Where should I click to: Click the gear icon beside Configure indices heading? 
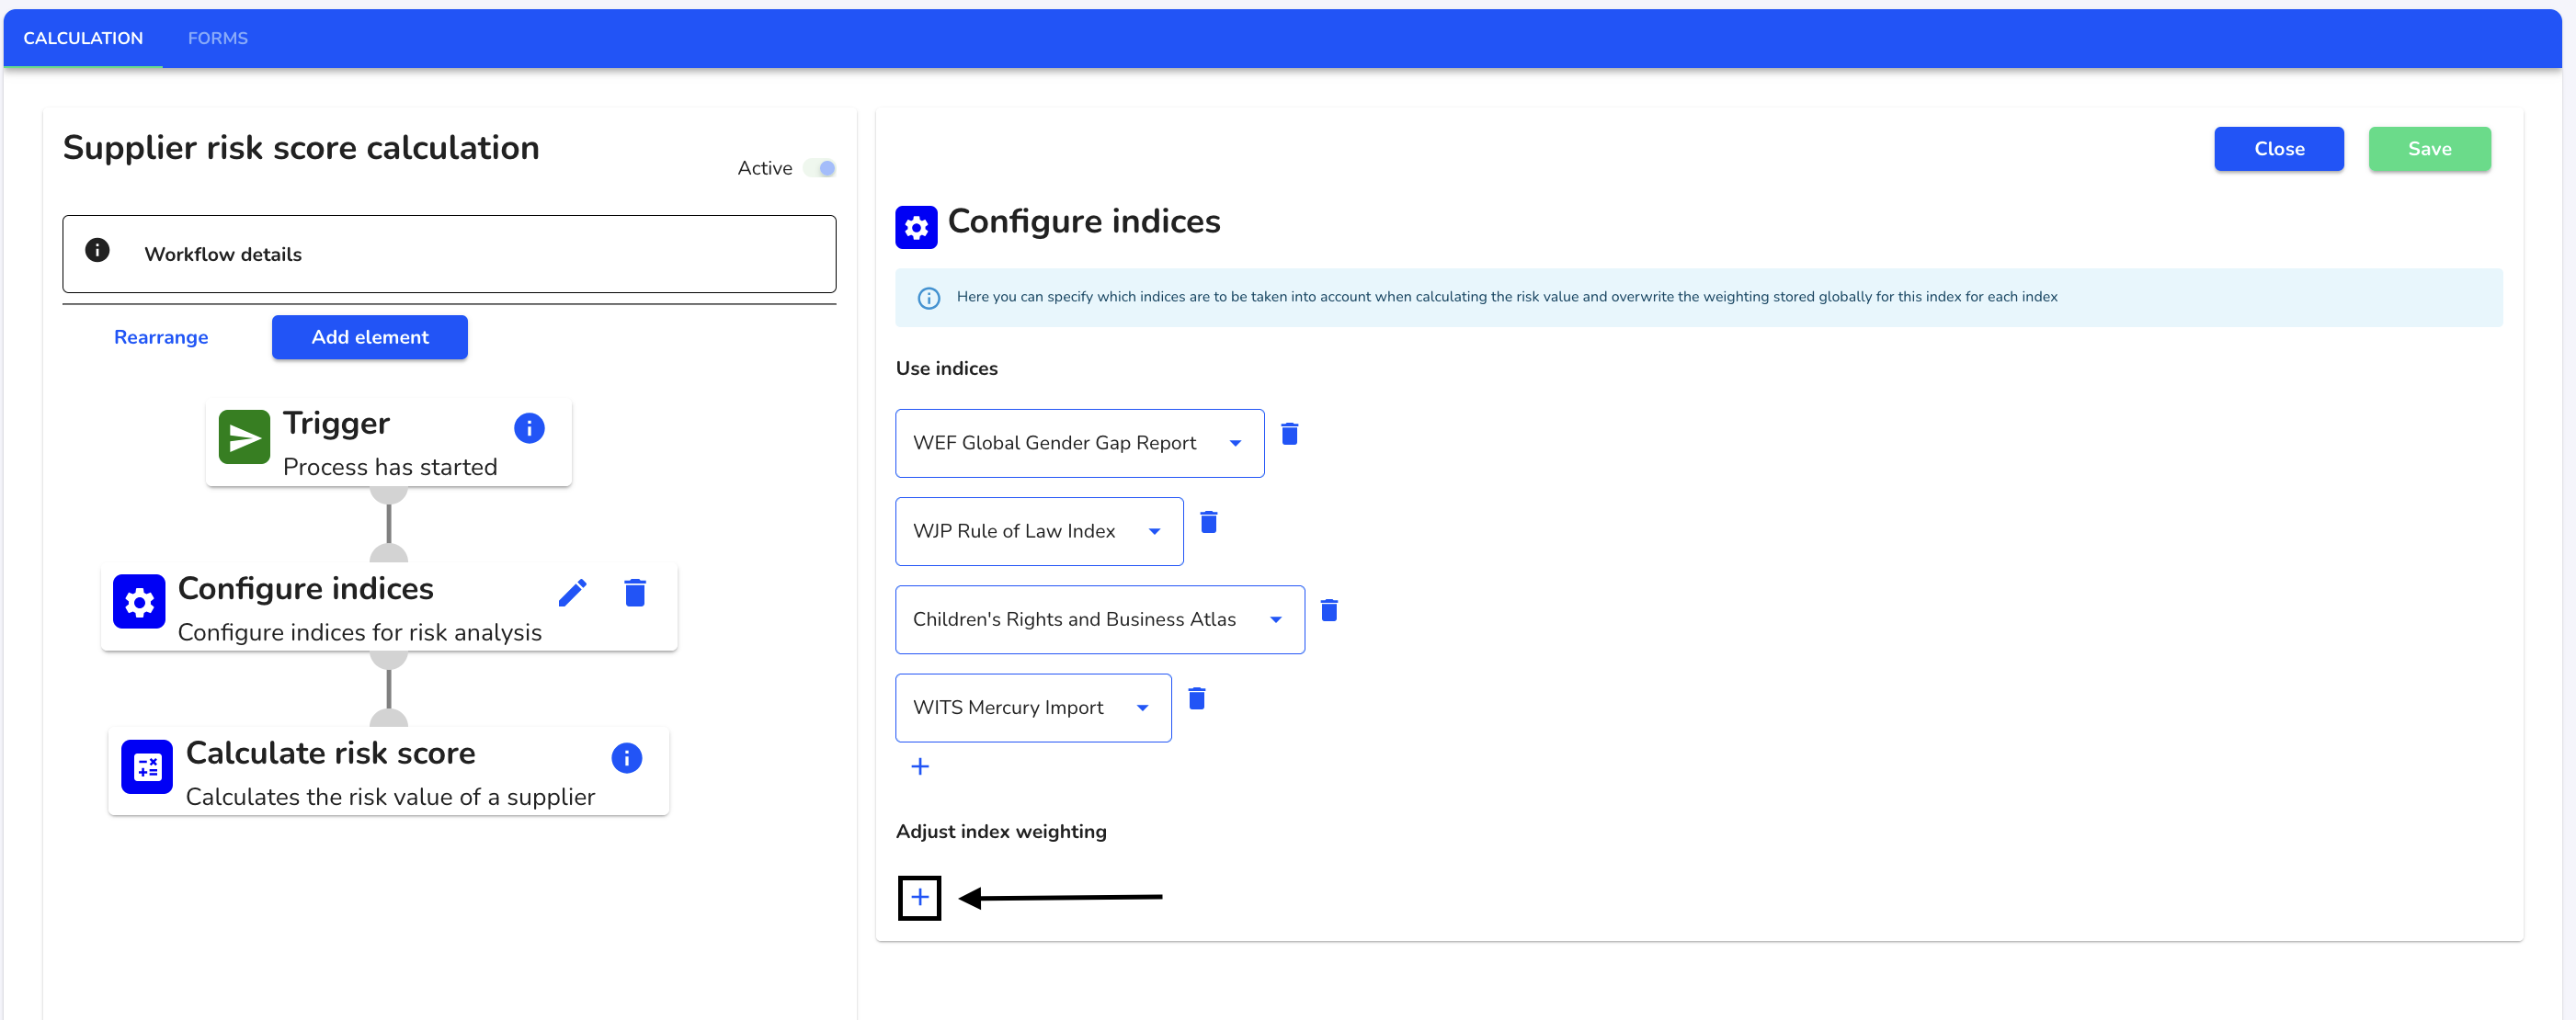916,227
